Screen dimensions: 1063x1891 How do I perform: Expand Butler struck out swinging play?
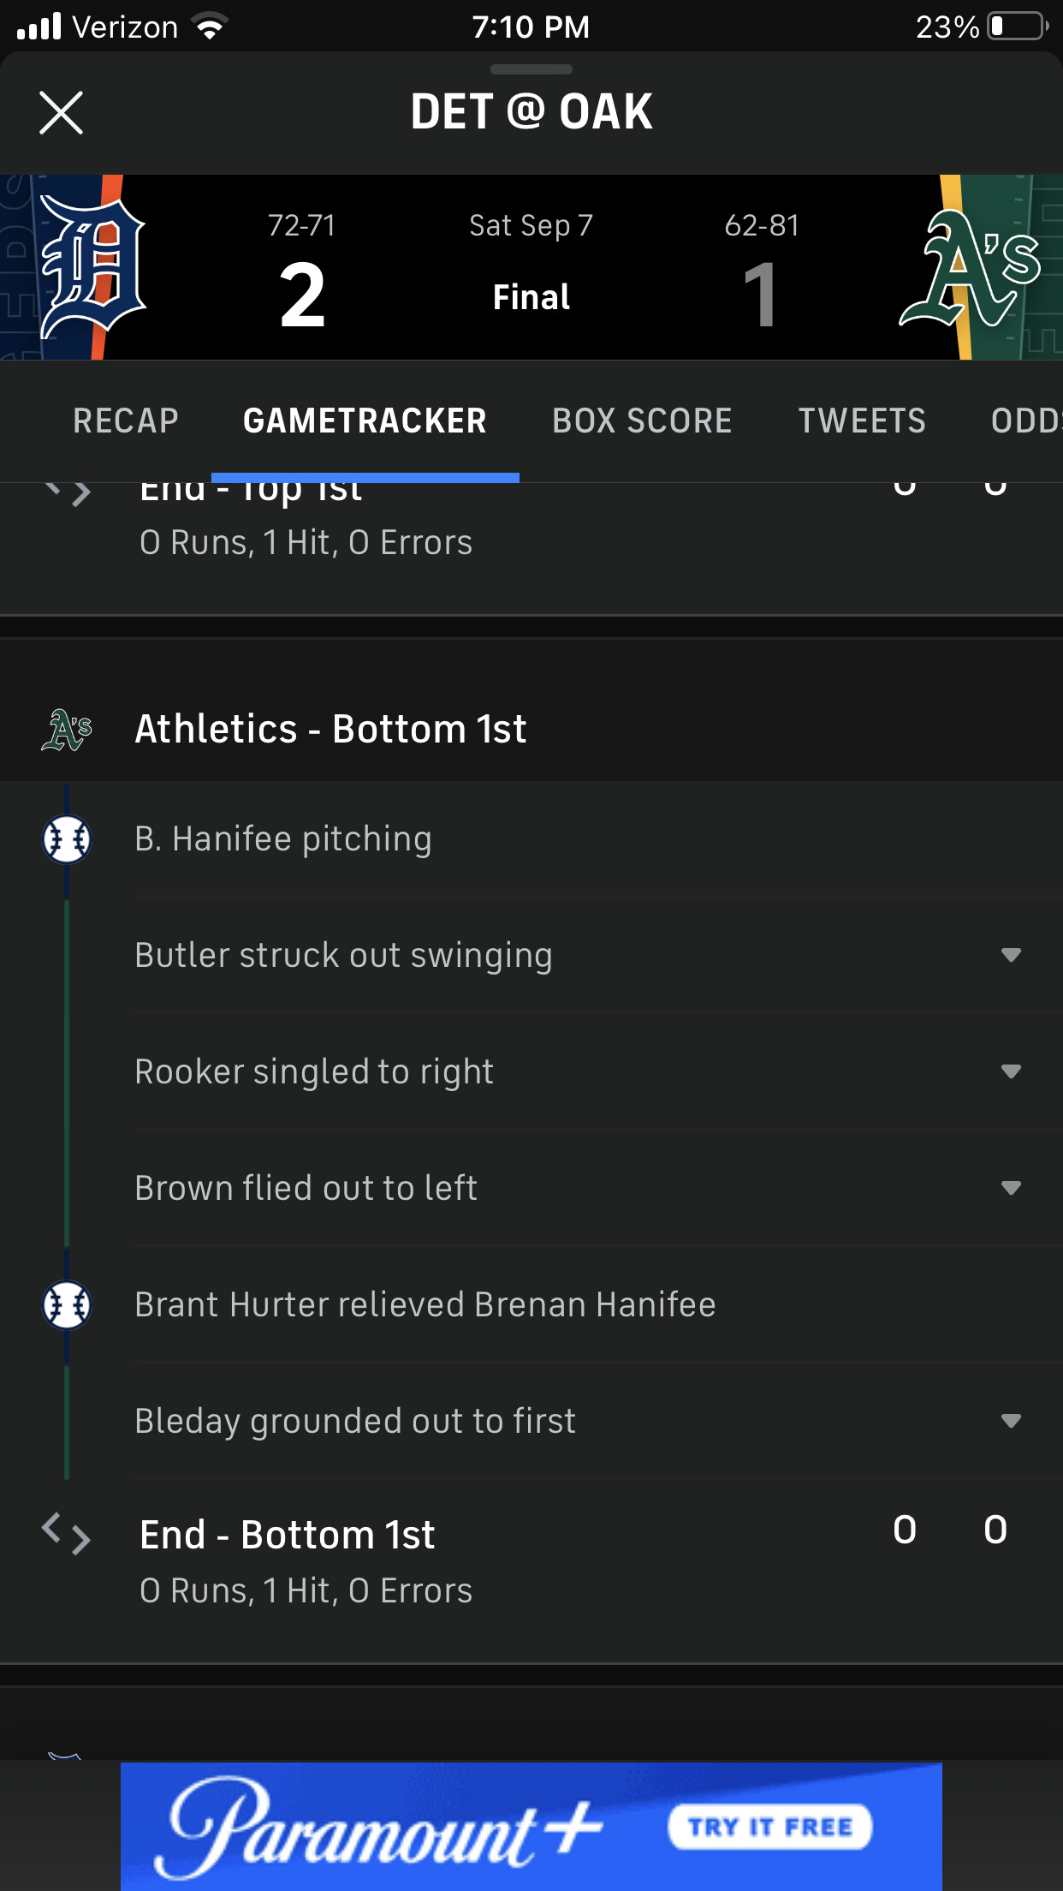pyautogui.click(x=1011, y=955)
